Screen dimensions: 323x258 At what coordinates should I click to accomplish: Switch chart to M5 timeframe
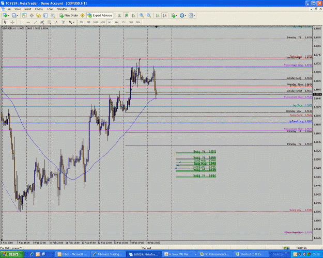(x=88, y=22)
